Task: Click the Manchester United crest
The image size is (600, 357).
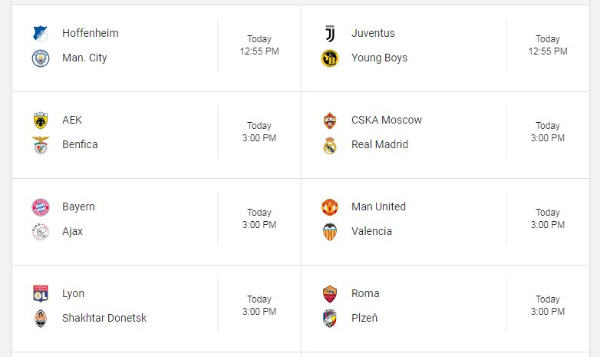Action: coord(330,207)
